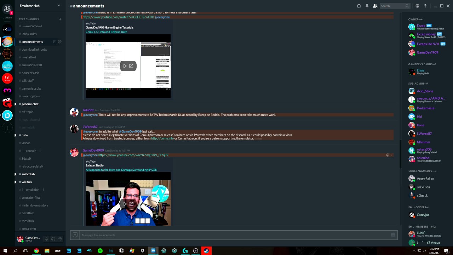The height and width of the screenshot is (255, 453).
Task: Go to the nsfw channel
Action: [x=25, y=135]
